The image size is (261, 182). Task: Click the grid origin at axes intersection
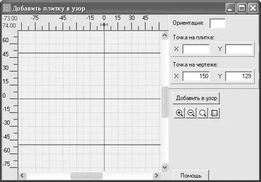click(104, 99)
